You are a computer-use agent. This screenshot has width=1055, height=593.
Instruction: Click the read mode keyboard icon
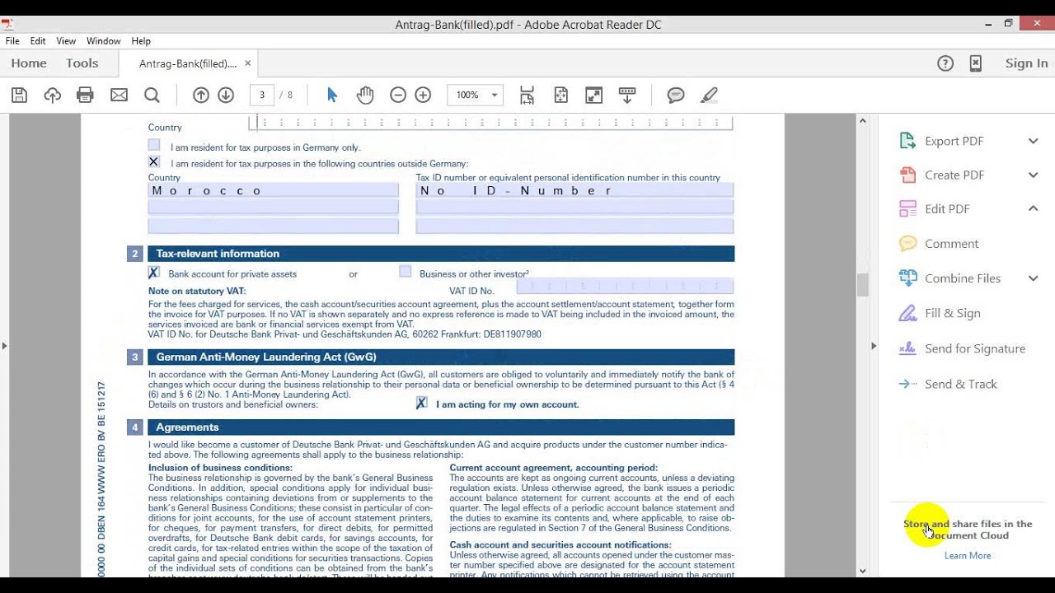(x=626, y=96)
